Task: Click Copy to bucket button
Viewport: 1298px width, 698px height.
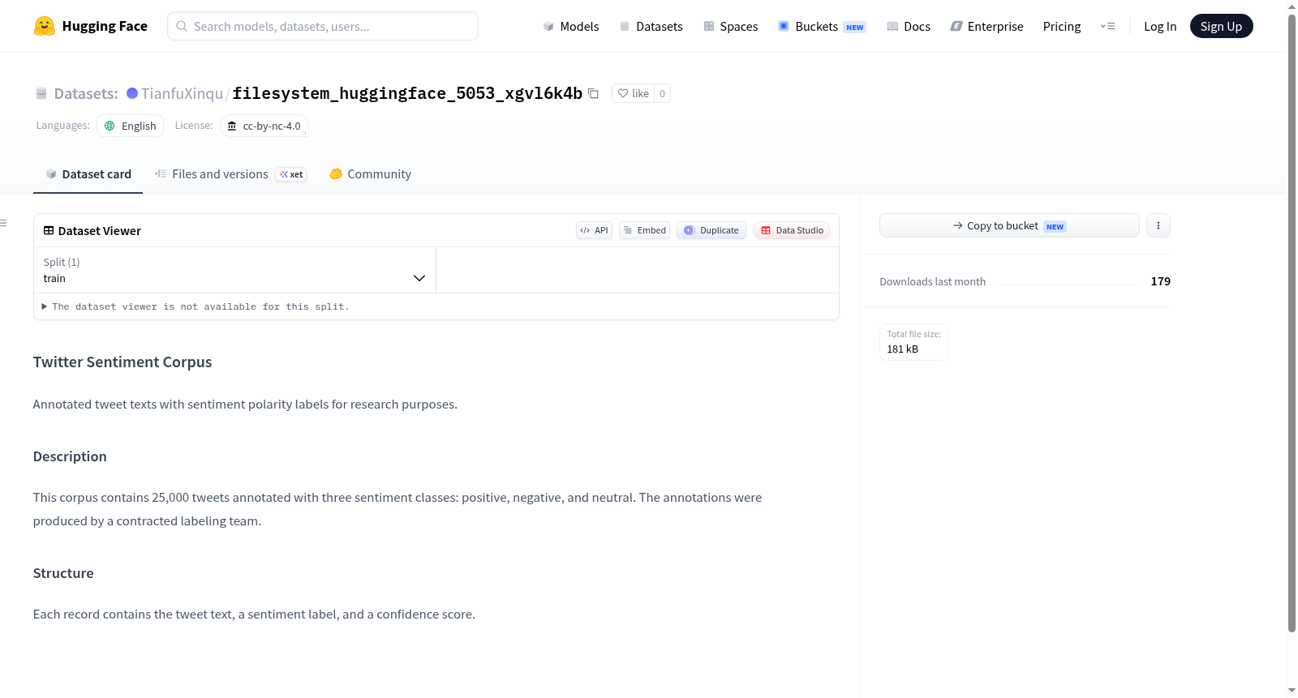Action: 1009,225
